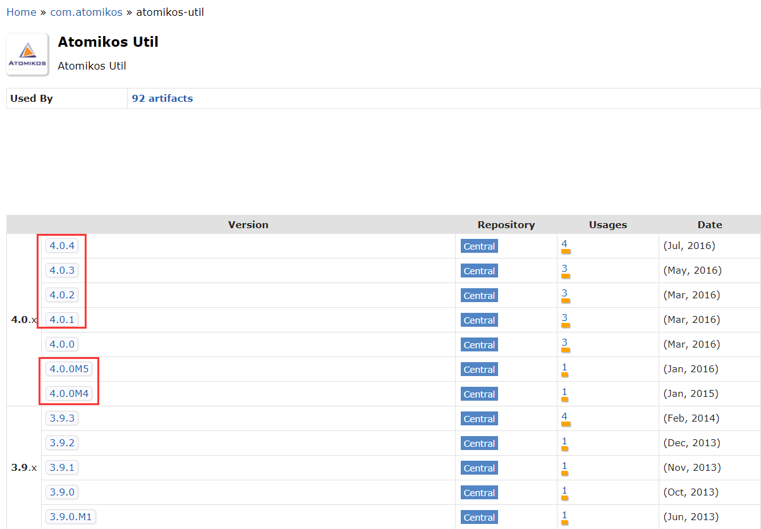Open the Home breadcrumb link
Screen dimensions: 761x529
click(21, 12)
